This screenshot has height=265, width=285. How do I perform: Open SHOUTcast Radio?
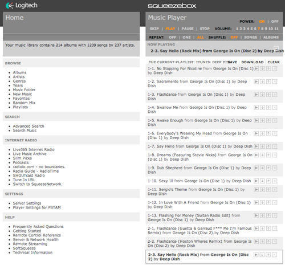coord(28,176)
